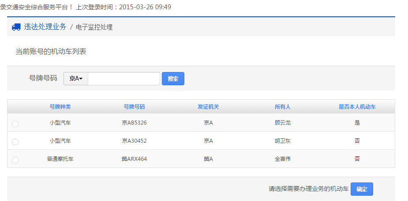
Task: Click the 是否本人机动车 column header
Action: click(357, 107)
